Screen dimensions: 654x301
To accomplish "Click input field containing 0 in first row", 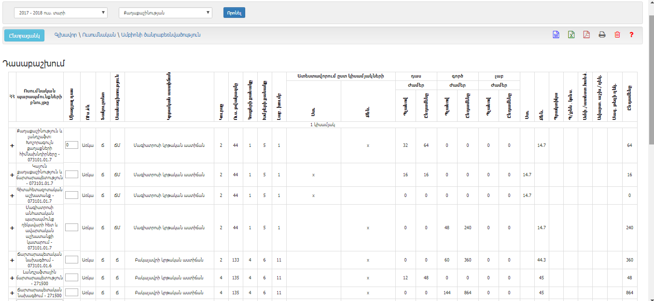I will click(x=71, y=145).
